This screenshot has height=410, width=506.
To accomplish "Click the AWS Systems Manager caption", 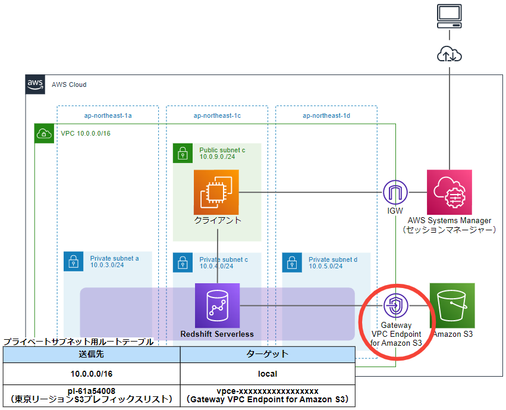I will pos(449,225).
